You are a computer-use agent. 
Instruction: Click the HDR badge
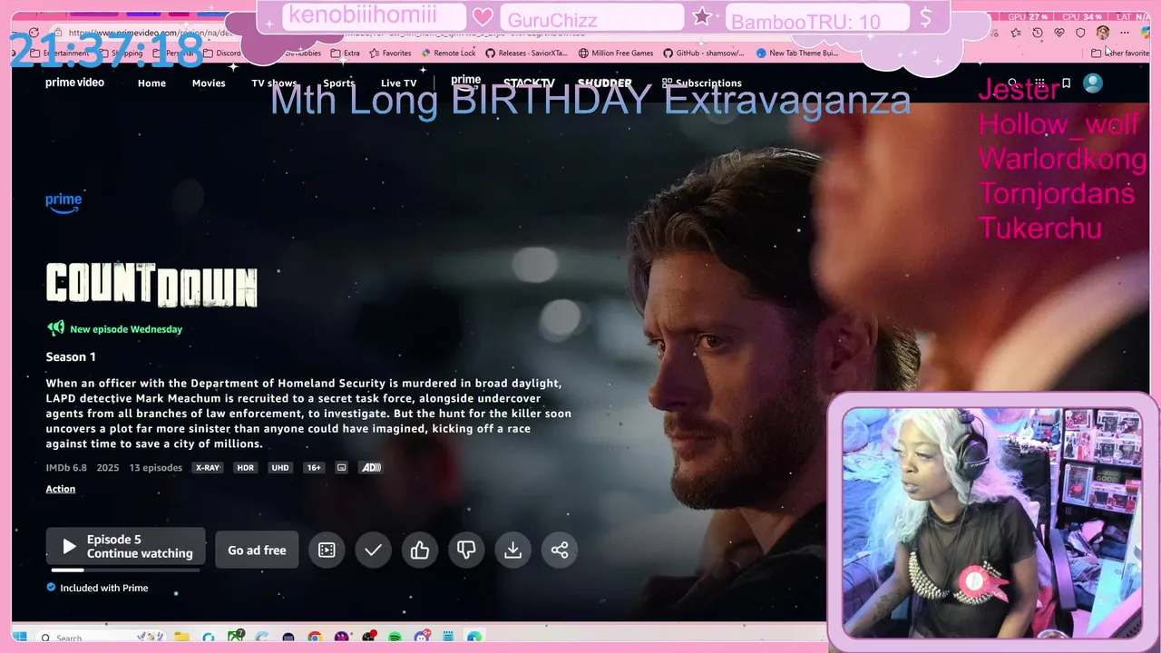click(x=245, y=468)
